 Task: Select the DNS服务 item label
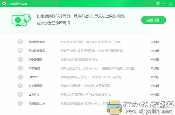pyautogui.click(x=34, y=68)
